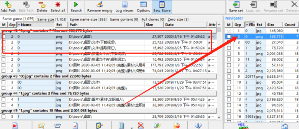
Task: Open the Options window icon
Action: pyautogui.click(x=143, y=4)
